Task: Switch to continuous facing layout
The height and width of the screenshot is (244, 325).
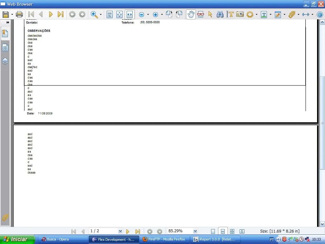Action: [x=232, y=231]
